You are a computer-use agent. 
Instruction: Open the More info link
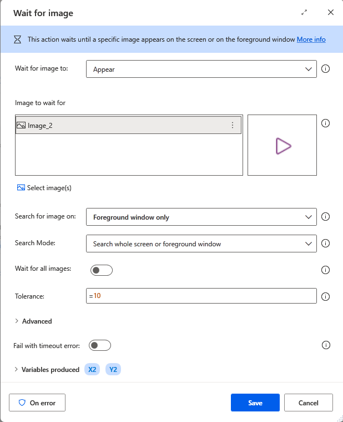click(x=311, y=39)
